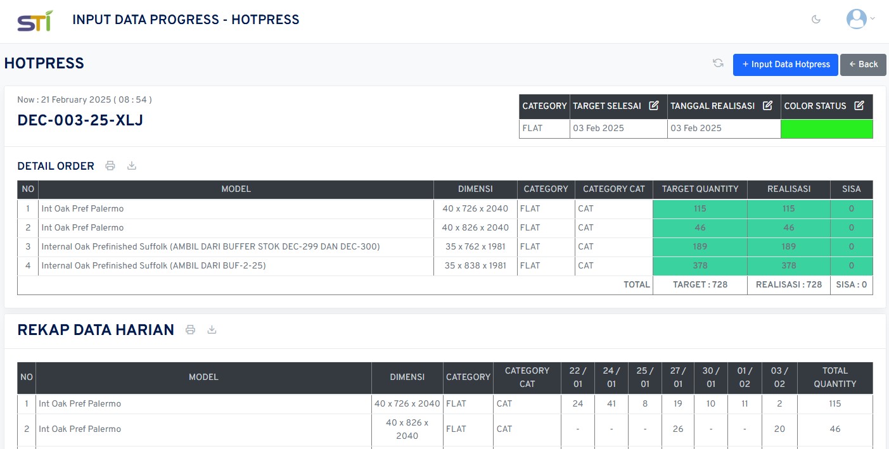889x449 pixels.
Task: Click the SISA : 0 total cell
Action: (852, 284)
